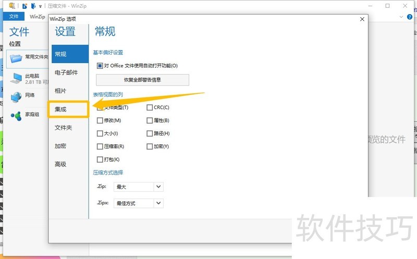Enable the 压缩率(R) column checkbox
Viewport: 417px width, 259px height.
click(x=100, y=146)
